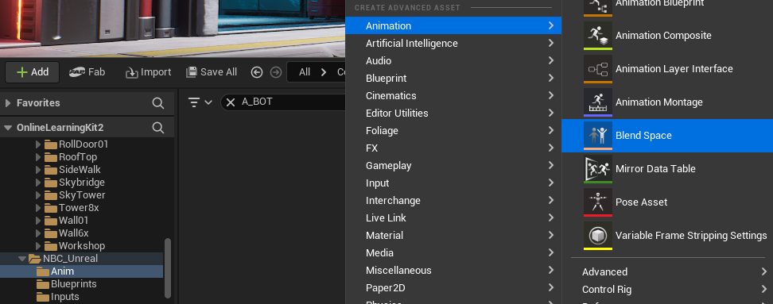Click the Save All disk icon
The image size is (773, 304).
tap(192, 72)
